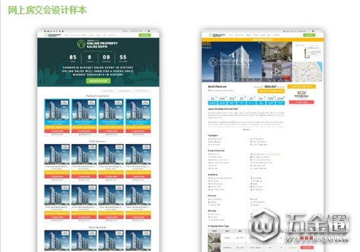The width and height of the screenshot is (360, 252).
Task: Click yellow discount button on last Gold card, first row
Action: [x=138, y=173]
